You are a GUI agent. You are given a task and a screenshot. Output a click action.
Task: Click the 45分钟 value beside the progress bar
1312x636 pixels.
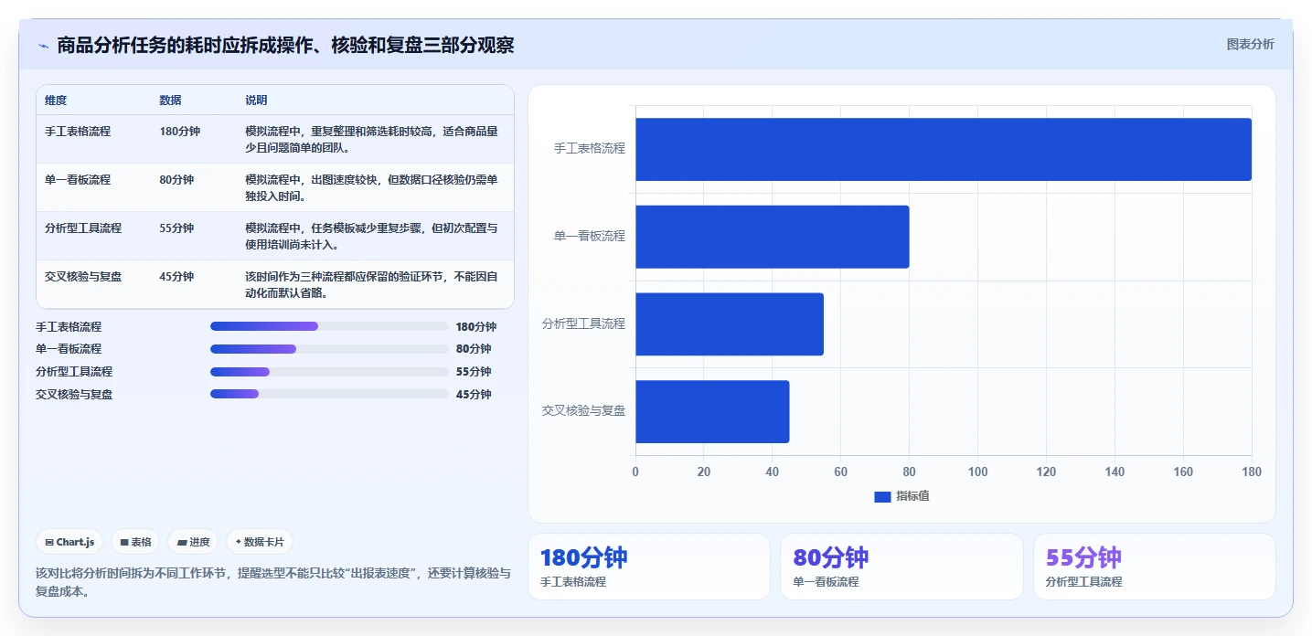[474, 395]
